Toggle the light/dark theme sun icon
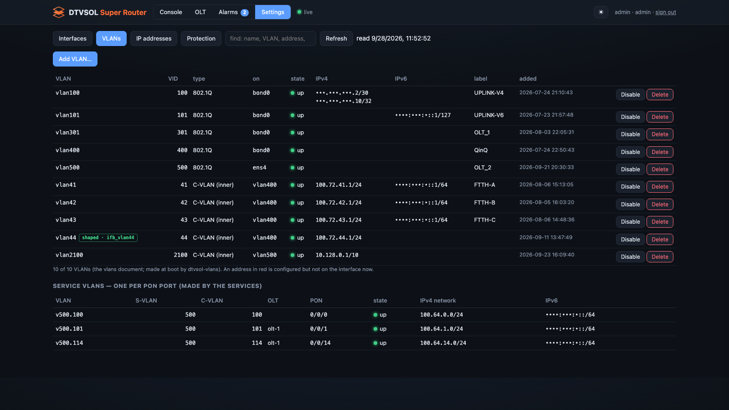729x410 pixels. pos(601,12)
